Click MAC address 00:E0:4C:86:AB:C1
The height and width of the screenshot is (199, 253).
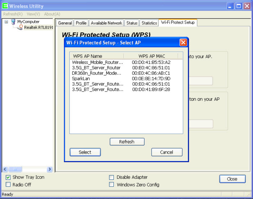[151, 73]
